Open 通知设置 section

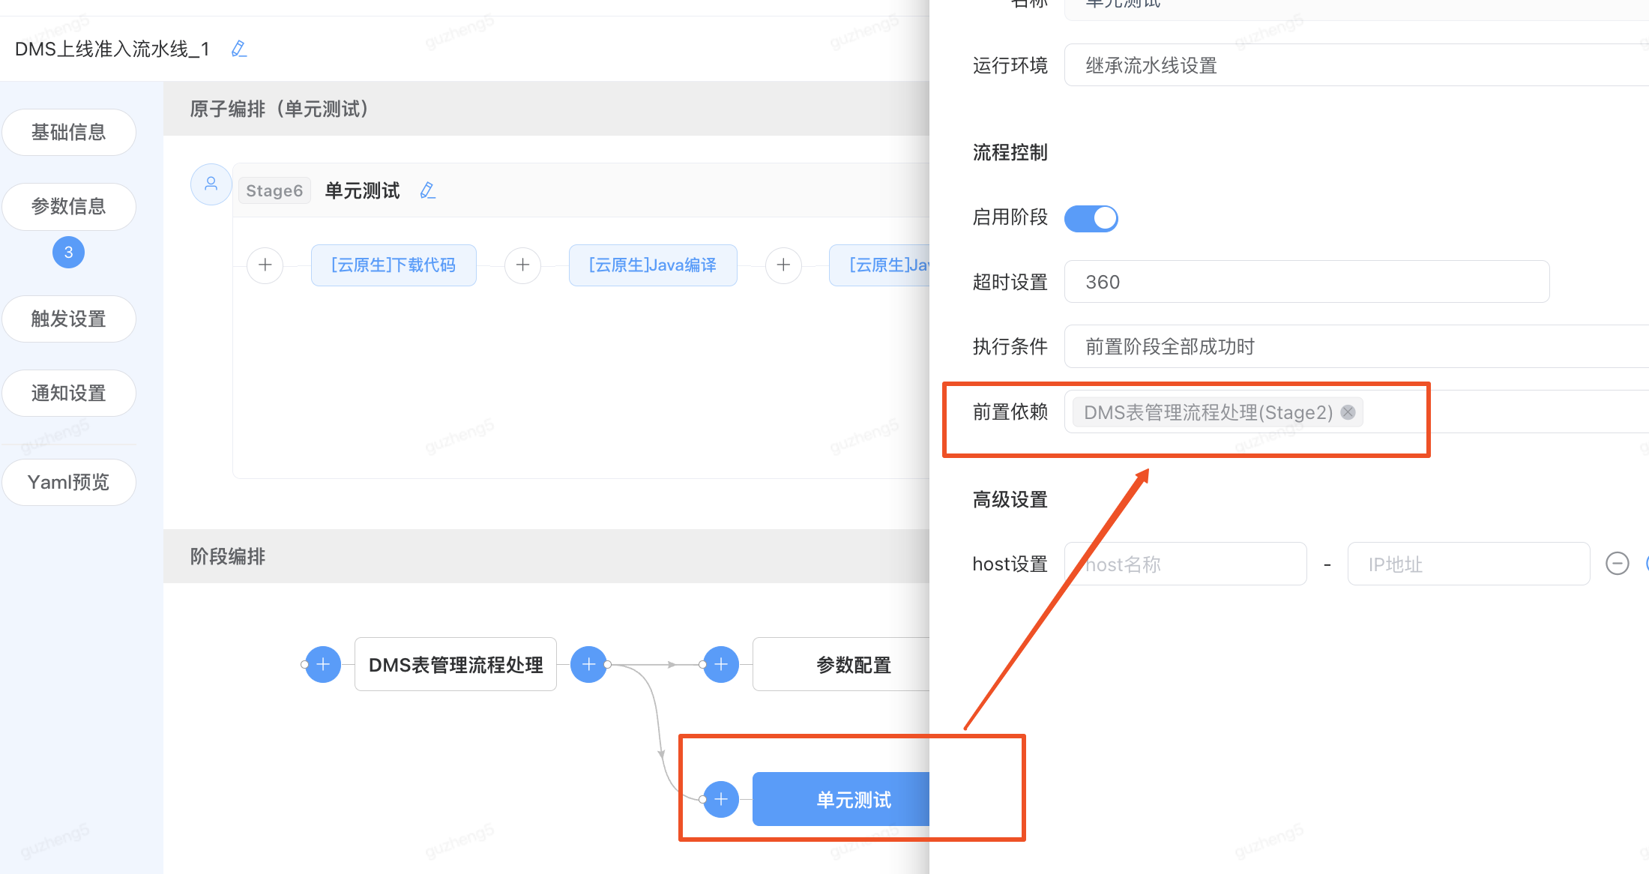pyautogui.click(x=69, y=394)
